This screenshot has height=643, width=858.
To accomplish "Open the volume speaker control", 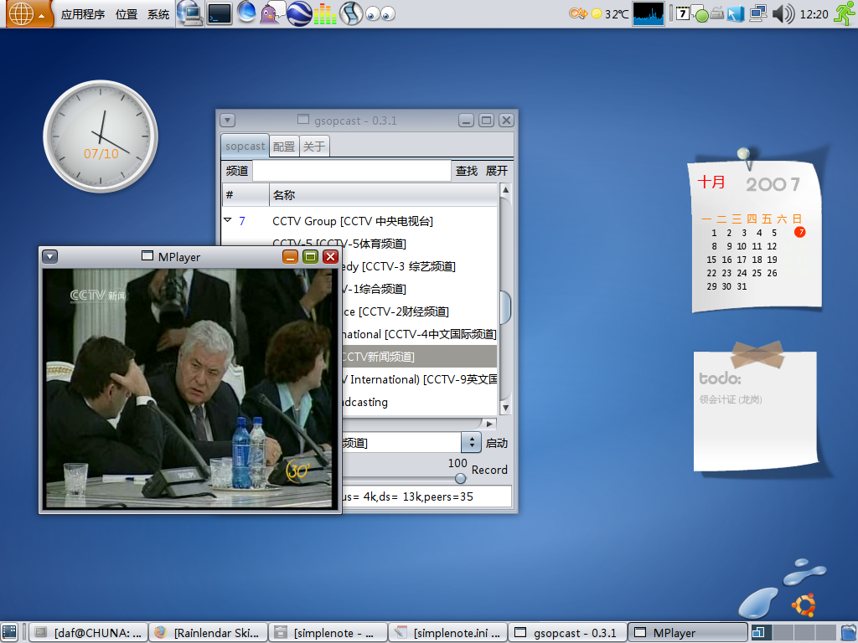I will tap(783, 13).
